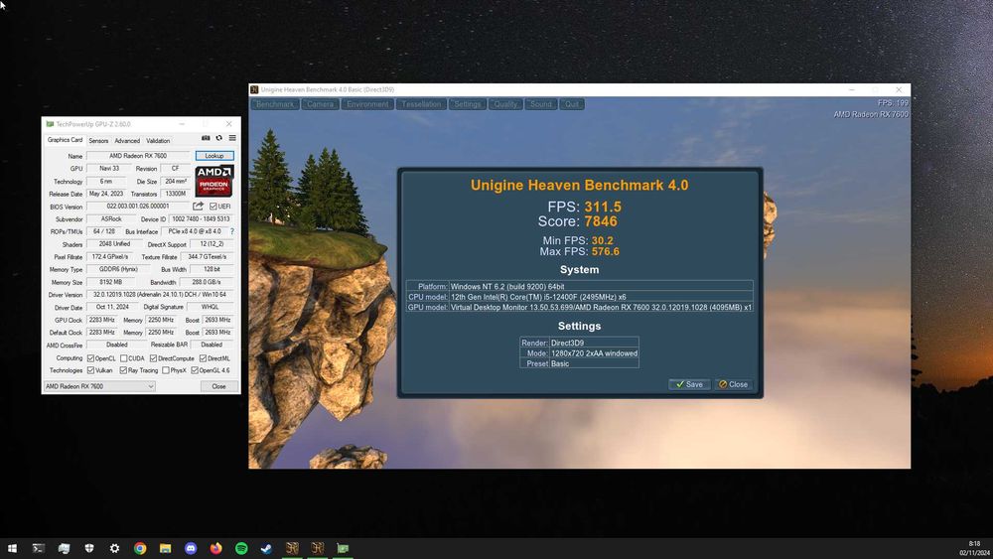Viewport: 993px width, 559px height.
Task: Toggle DirectCompute checkbox
Action: (153, 358)
